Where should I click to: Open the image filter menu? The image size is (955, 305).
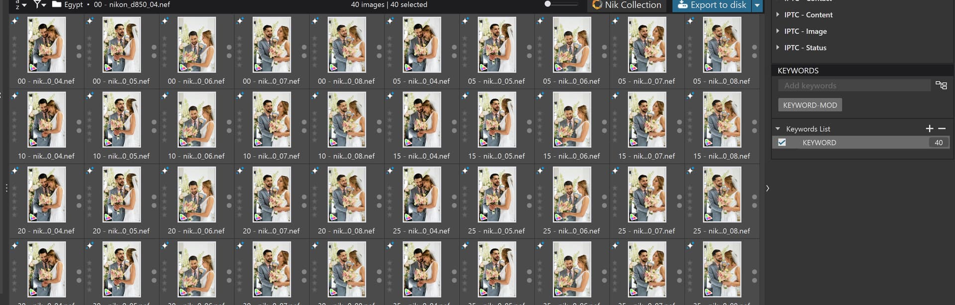click(x=39, y=4)
